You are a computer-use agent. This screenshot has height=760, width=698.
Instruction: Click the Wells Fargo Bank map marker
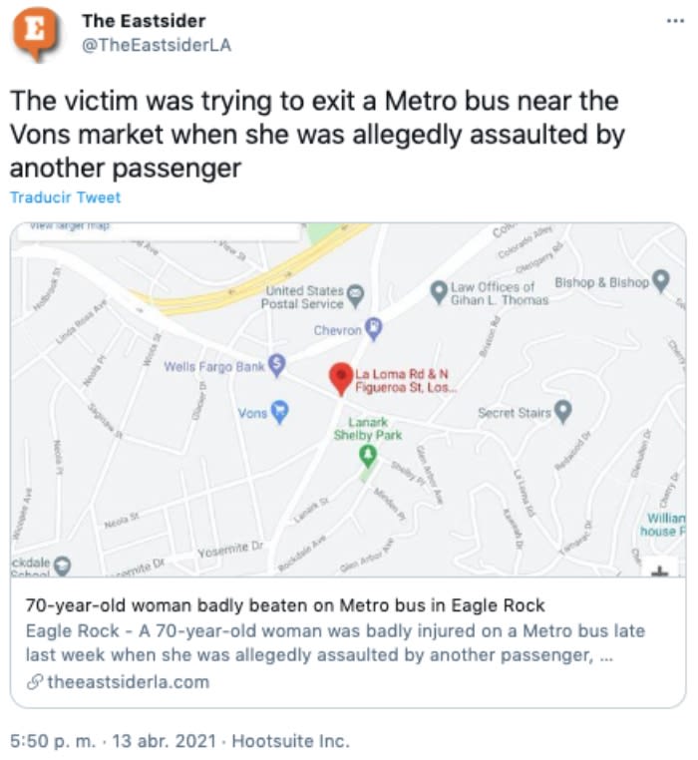(x=277, y=366)
